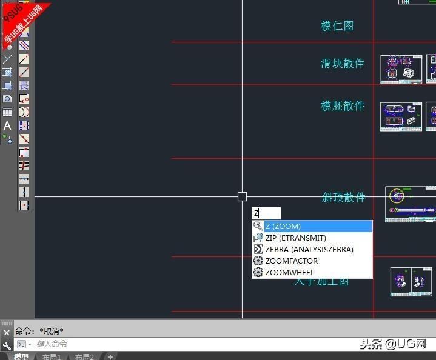Switch to the 模型 tab
The width and height of the screenshot is (436, 360).
21,356
